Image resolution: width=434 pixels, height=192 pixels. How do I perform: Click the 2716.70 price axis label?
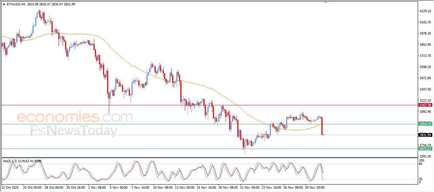point(426,145)
